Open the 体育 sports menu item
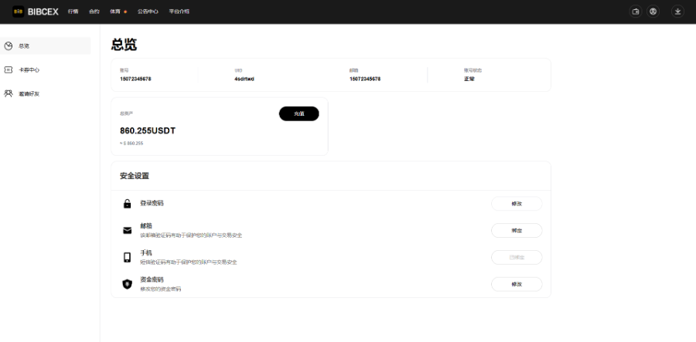The height and width of the screenshot is (342, 696). pos(115,12)
